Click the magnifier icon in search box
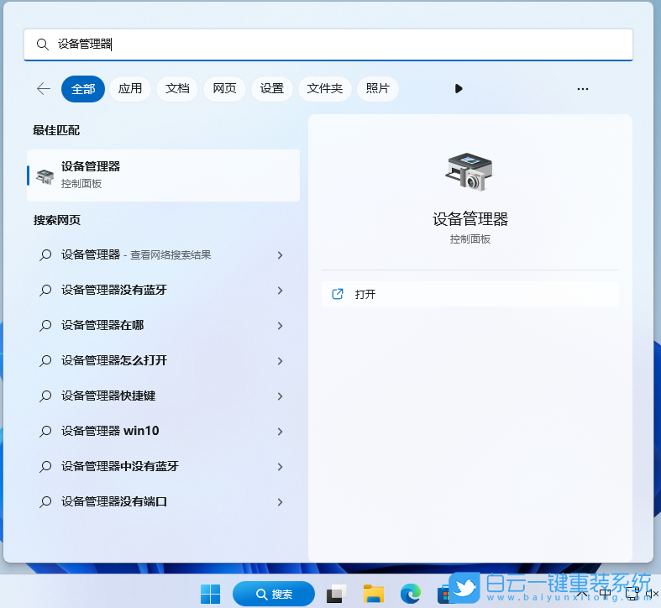Image resolution: width=661 pixels, height=608 pixels. (x=43, y=45)
